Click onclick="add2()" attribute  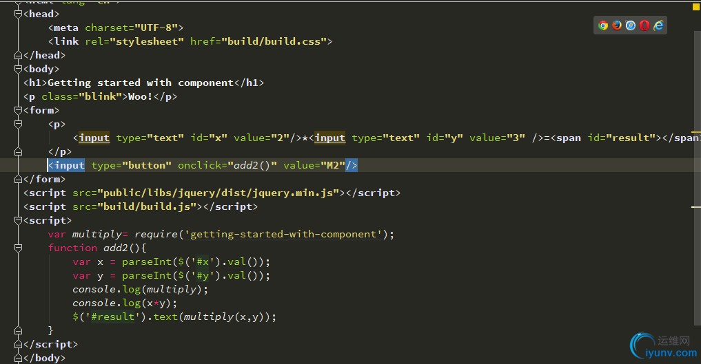pyautogui.click(x=227, y=166)
